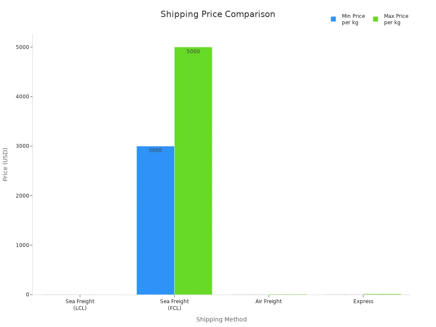The image size is (436, 327).
Task: Click the blue Min Price legend swatch
Action: point(333,19)
